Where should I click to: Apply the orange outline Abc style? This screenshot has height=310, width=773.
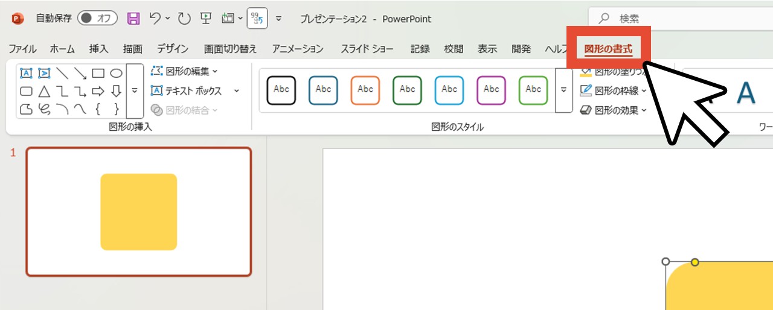click(x=365, y=90)
